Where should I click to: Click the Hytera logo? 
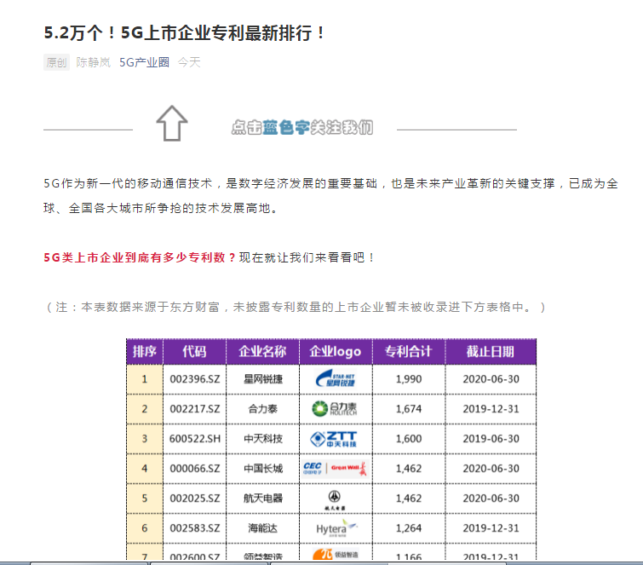[336, 528]
